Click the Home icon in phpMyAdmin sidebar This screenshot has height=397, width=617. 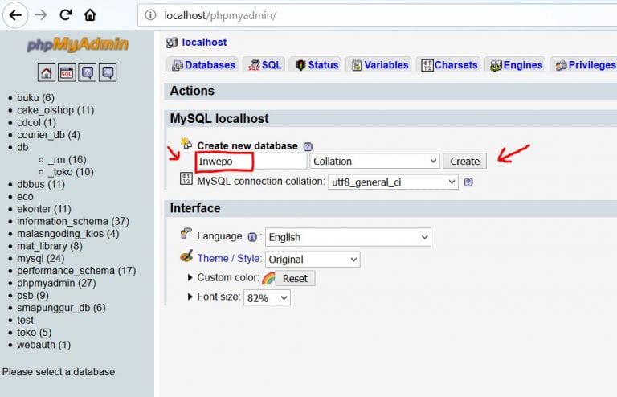pos(47,73)
